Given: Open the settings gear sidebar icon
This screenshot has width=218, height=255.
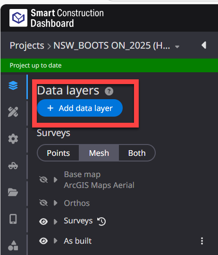Looking at the screenshot, I should (x=13, y=139).
